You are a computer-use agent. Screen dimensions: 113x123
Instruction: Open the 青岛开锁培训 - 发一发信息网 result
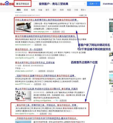(x=29, y=50)
